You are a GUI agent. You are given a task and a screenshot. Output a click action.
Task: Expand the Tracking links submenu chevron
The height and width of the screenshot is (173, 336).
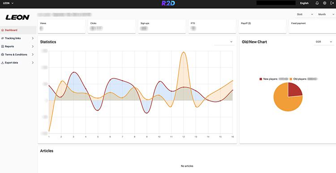click(33, 38)
